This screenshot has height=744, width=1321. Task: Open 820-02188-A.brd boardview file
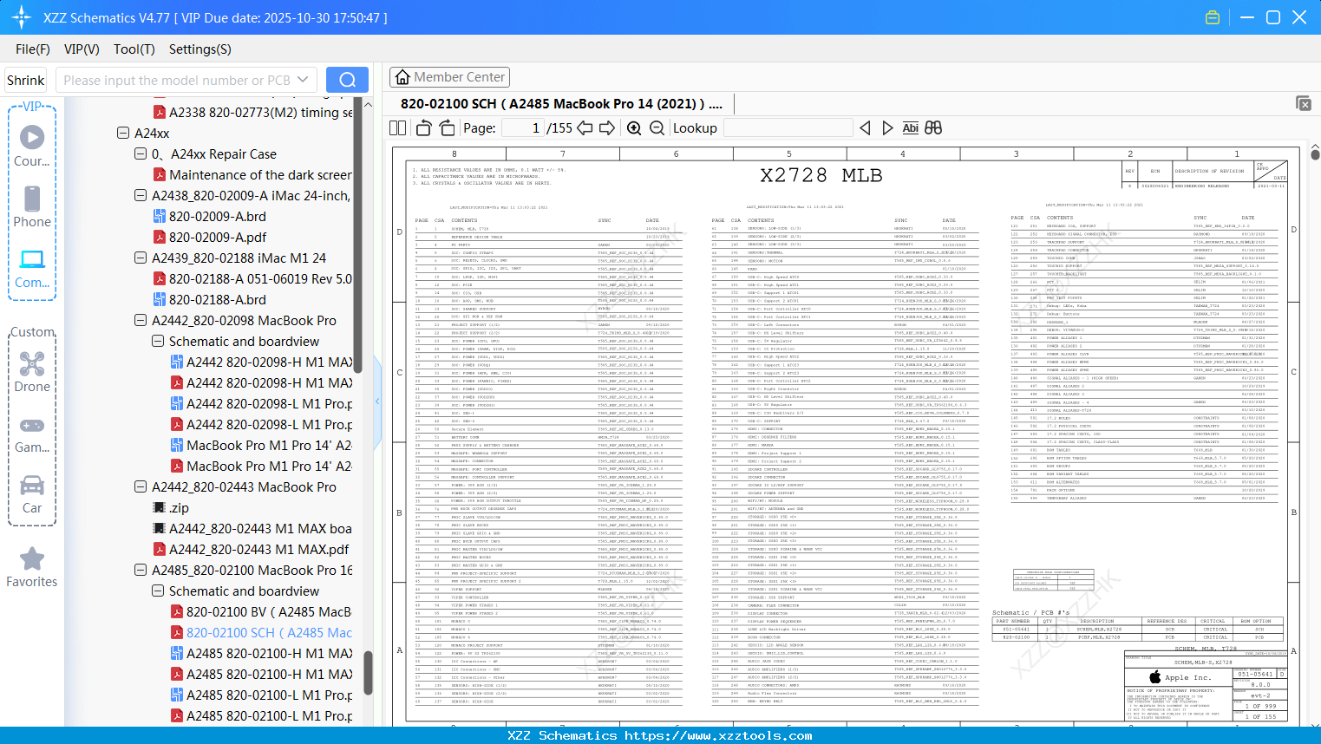coord(209,300)
